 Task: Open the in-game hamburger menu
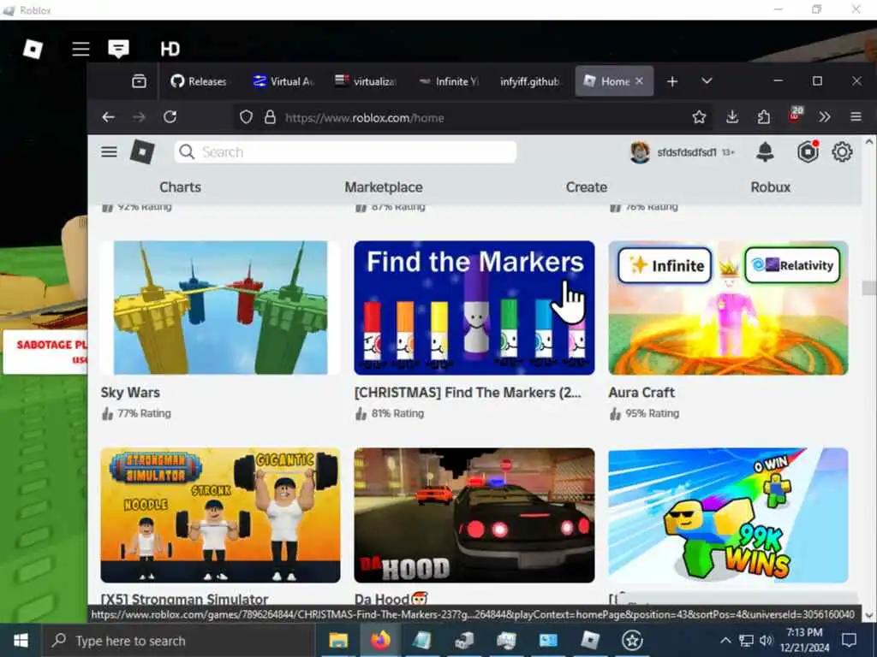[x=81, y=49]
